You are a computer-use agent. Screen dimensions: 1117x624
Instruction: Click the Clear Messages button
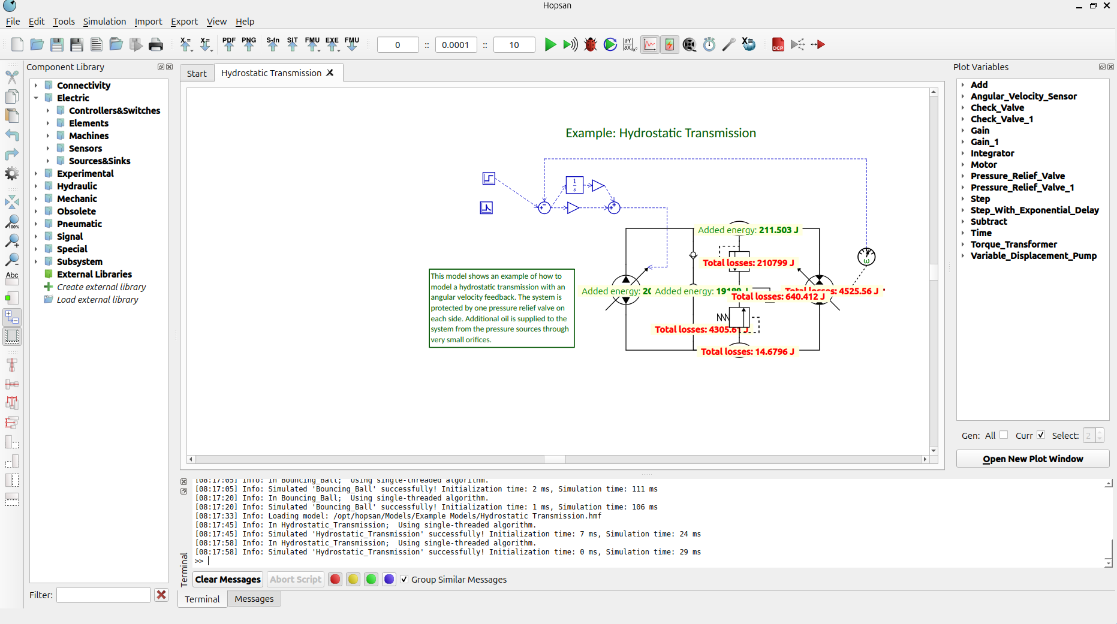228,579
